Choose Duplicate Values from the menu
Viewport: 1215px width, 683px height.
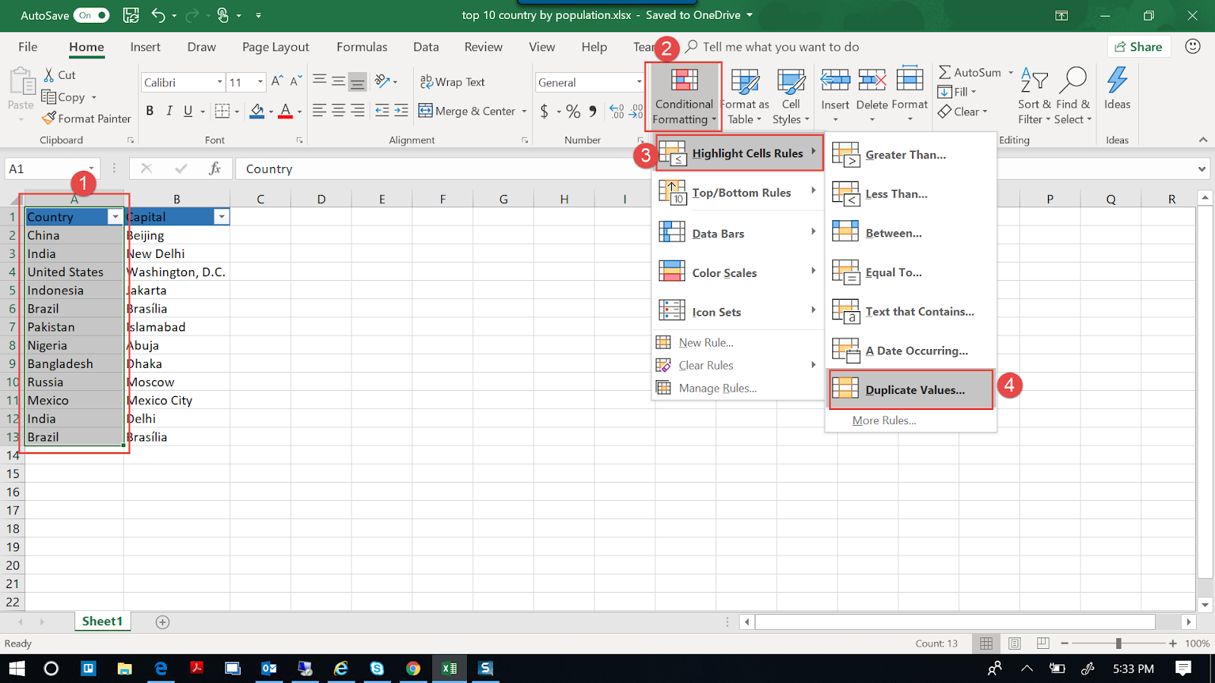coord(910,389)
